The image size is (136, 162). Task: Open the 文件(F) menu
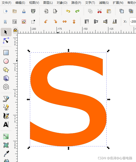pyautogui.click(x=7, y=3)
